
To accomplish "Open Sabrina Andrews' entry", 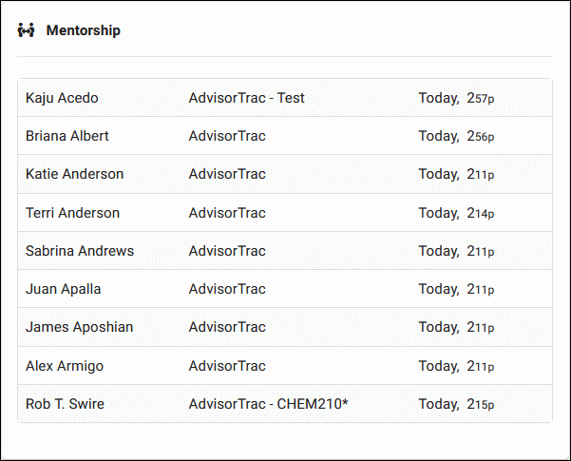I will 80,251.
